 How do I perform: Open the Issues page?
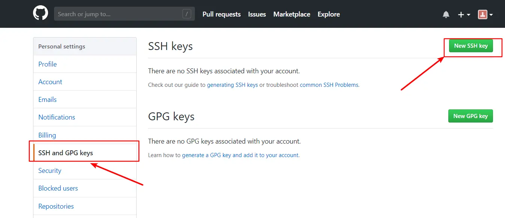tap(257, 14)
